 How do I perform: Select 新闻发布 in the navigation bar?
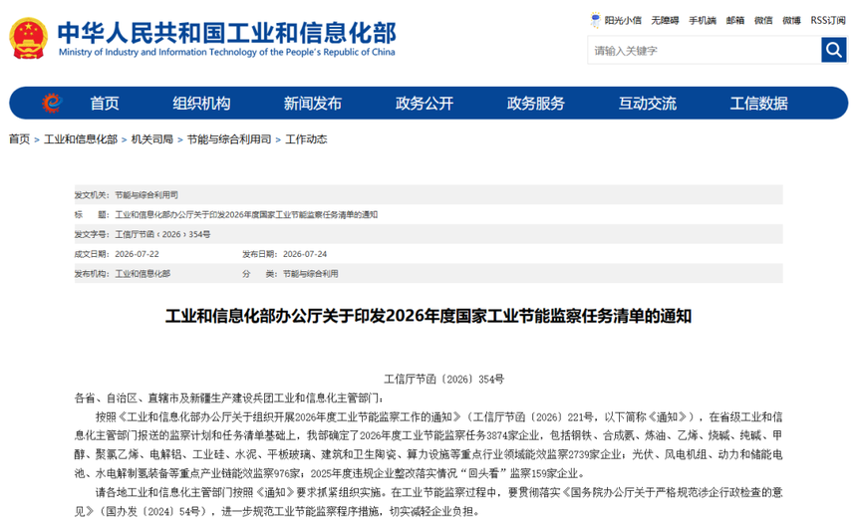pos(313,104)
